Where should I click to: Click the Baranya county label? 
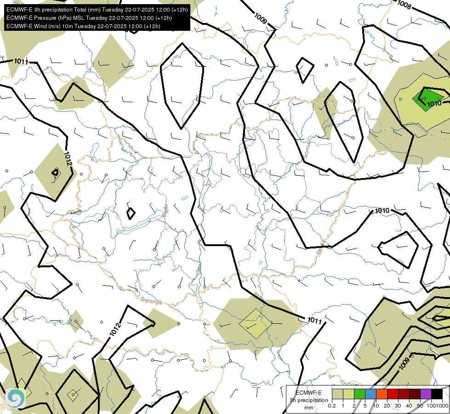pyautogui.click(x=151, y=301)
